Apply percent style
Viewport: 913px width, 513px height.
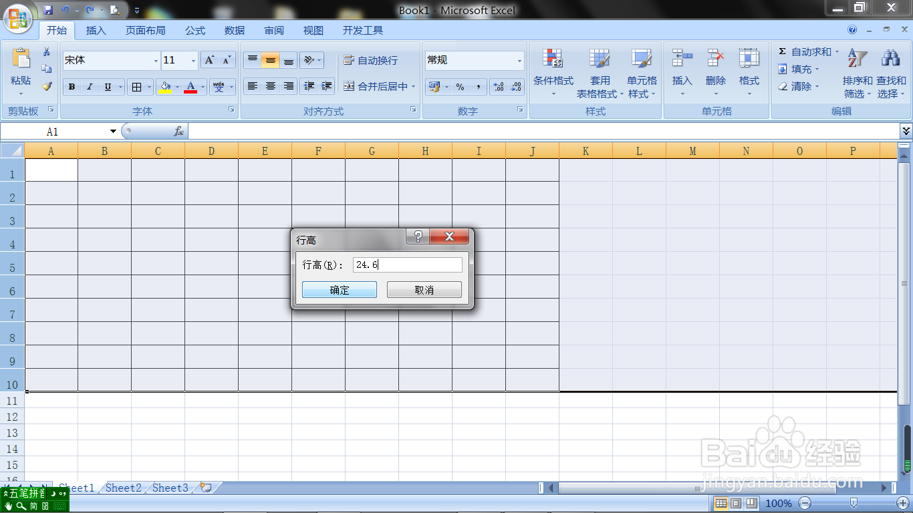click(x=460, y=87)
